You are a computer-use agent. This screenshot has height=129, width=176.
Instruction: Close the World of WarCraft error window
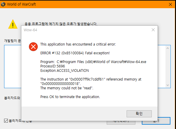170,4
